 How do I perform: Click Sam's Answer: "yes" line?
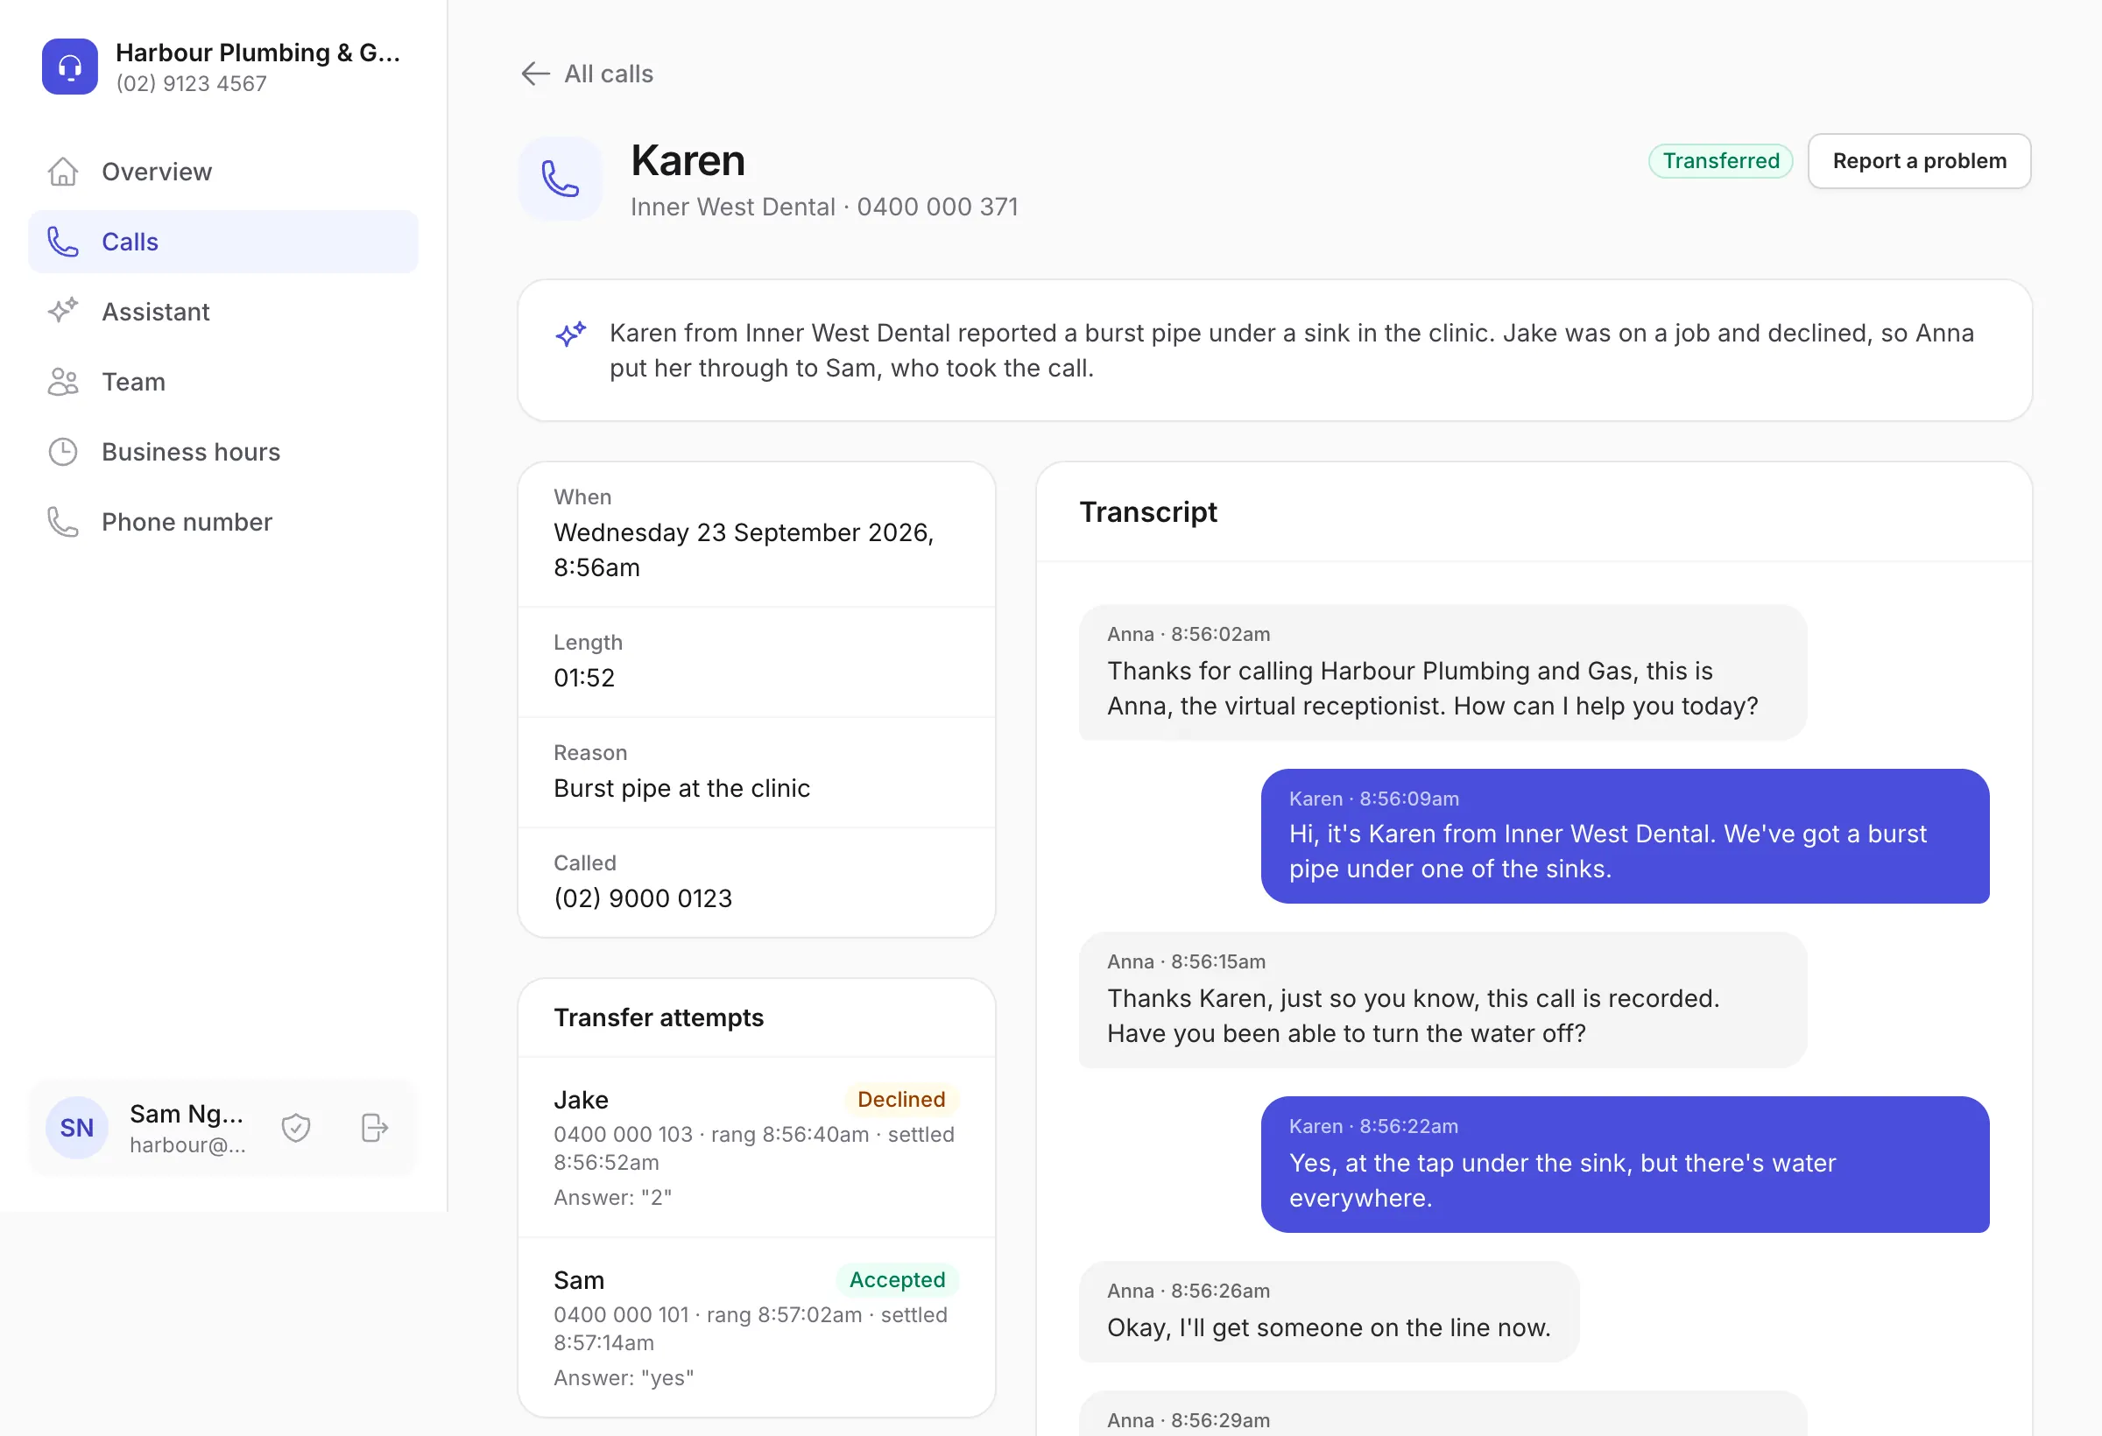[624, 1377]
